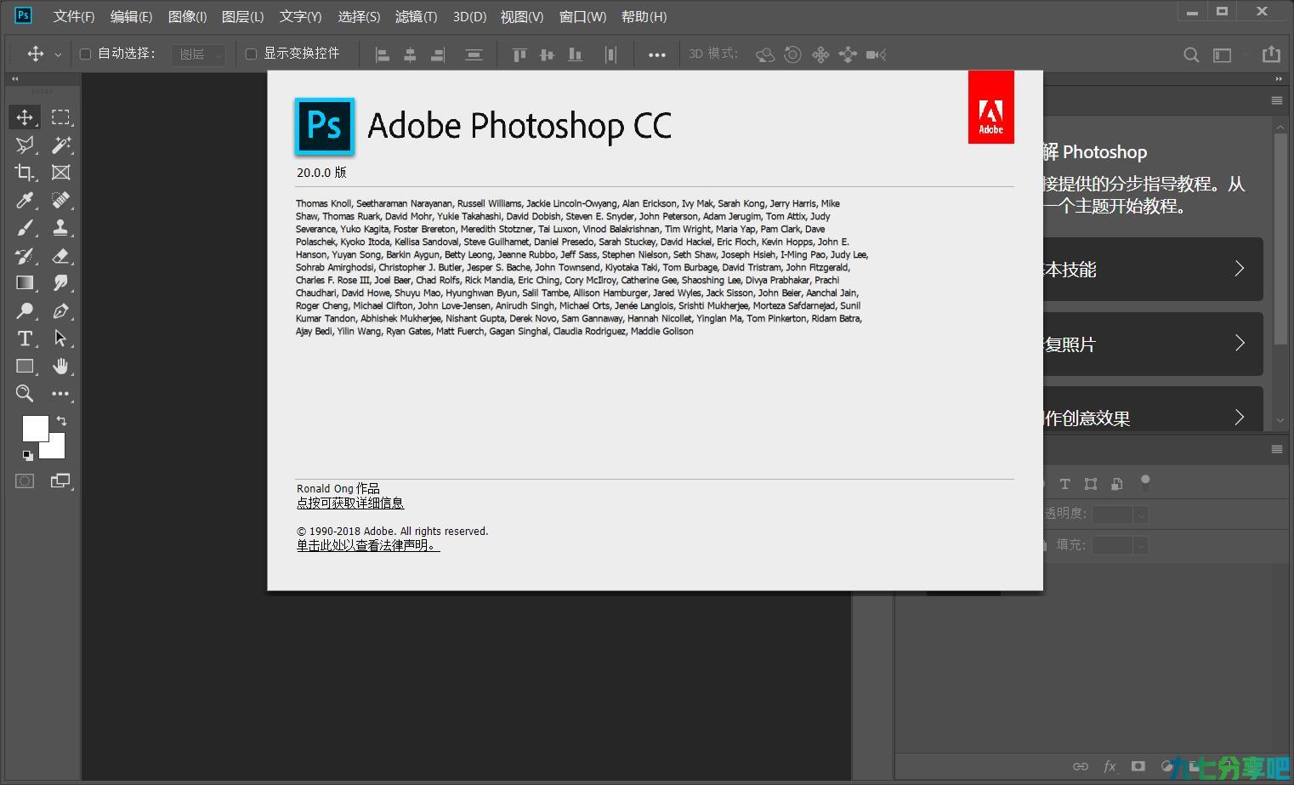Open the Learn panel options menu
1294x785 pixels.
(1277, 100)
